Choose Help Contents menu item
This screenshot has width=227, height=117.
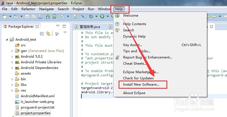coord(160,24)
